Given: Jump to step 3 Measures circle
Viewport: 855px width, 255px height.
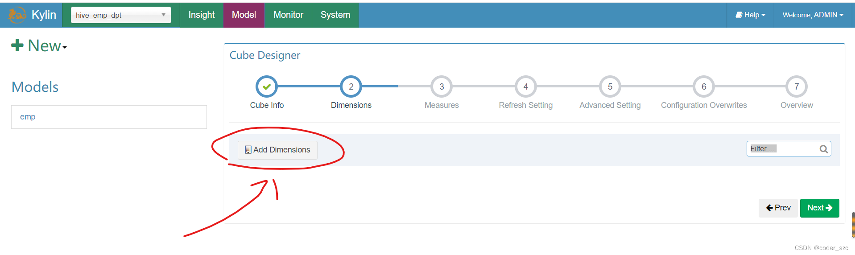Looking at the screenshot, I should pyautogui.click(x=442, y=86).
